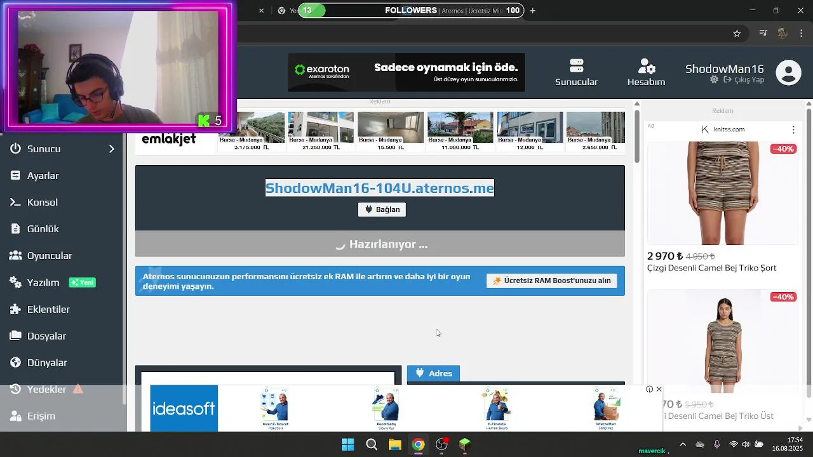The width and height of the screenshot is (813, 457).
Task: Click the green Yeni badge
Action: point(83,282)
